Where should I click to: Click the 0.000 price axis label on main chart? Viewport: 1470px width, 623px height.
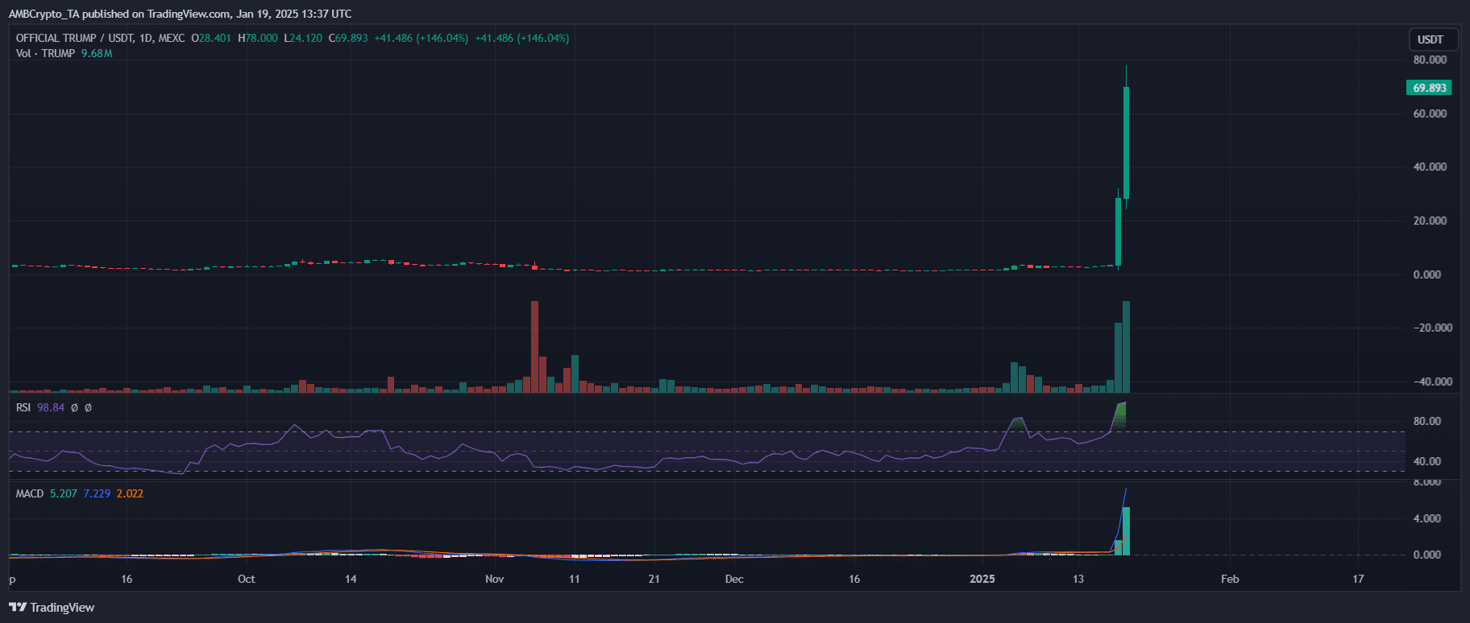pos(1427,274)
